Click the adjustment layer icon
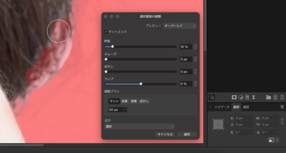The width and height of the screenshot is (286, 153). pos(241,97)
